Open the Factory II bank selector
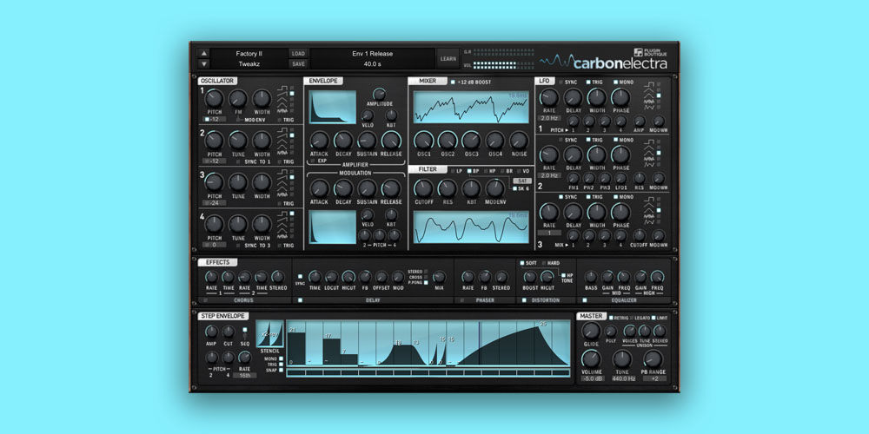Viewport: 869px width, 434px height. (249, 53)
